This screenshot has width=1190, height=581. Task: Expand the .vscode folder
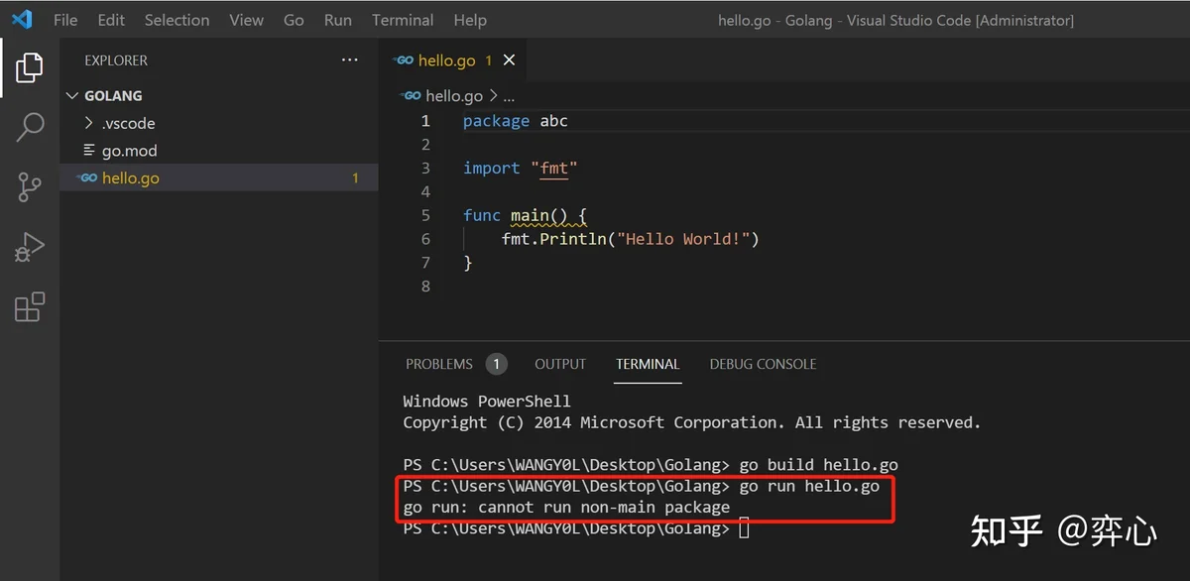[x=218, y=123]
